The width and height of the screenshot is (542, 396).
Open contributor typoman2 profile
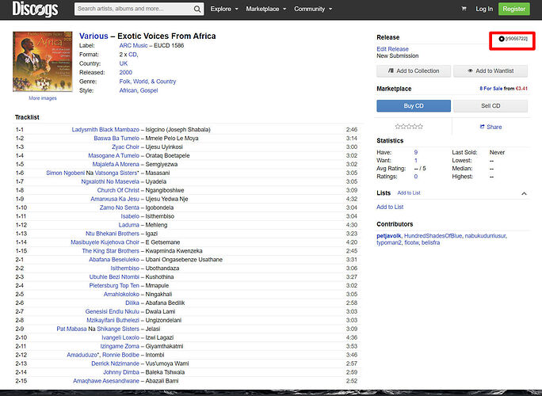pyautogui.click(x=389, y=242)
